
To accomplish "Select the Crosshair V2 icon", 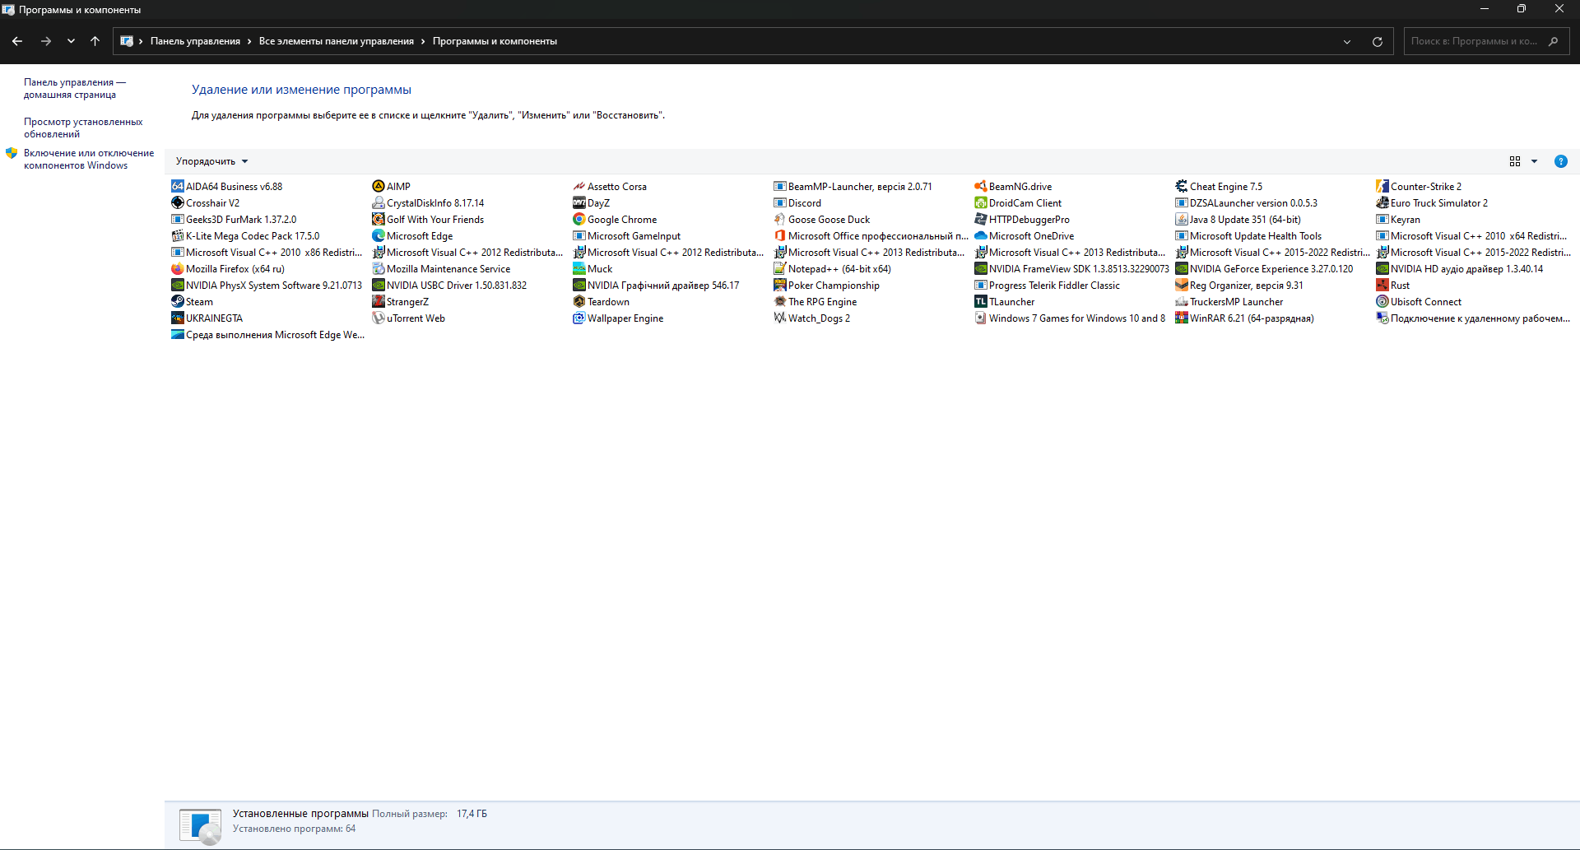I will tap(177, 203).
